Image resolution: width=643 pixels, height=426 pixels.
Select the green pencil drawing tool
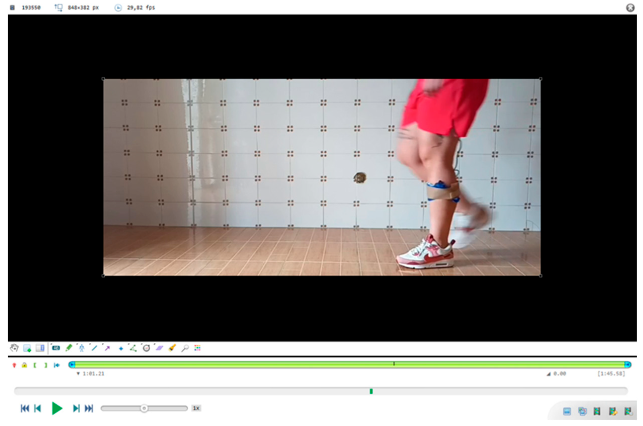click(69, 348)
